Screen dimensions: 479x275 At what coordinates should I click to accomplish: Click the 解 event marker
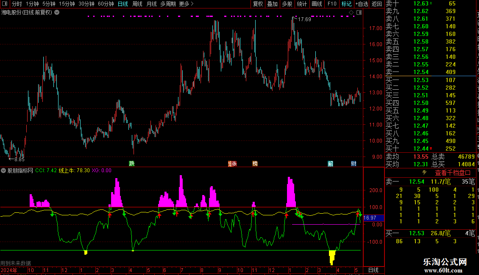[x=330, y=164]
